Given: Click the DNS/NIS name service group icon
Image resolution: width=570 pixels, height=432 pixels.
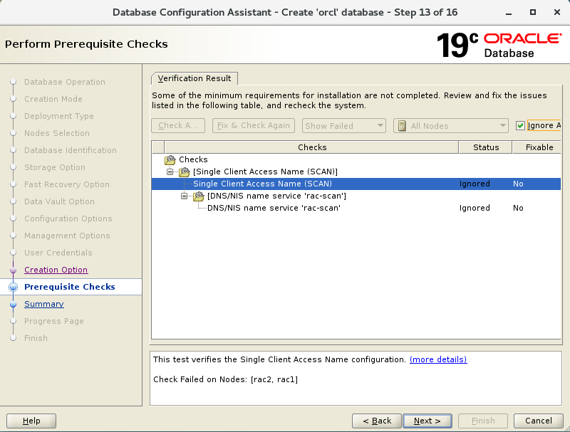Looking at the screenshot, I should [x=199, y=196].
